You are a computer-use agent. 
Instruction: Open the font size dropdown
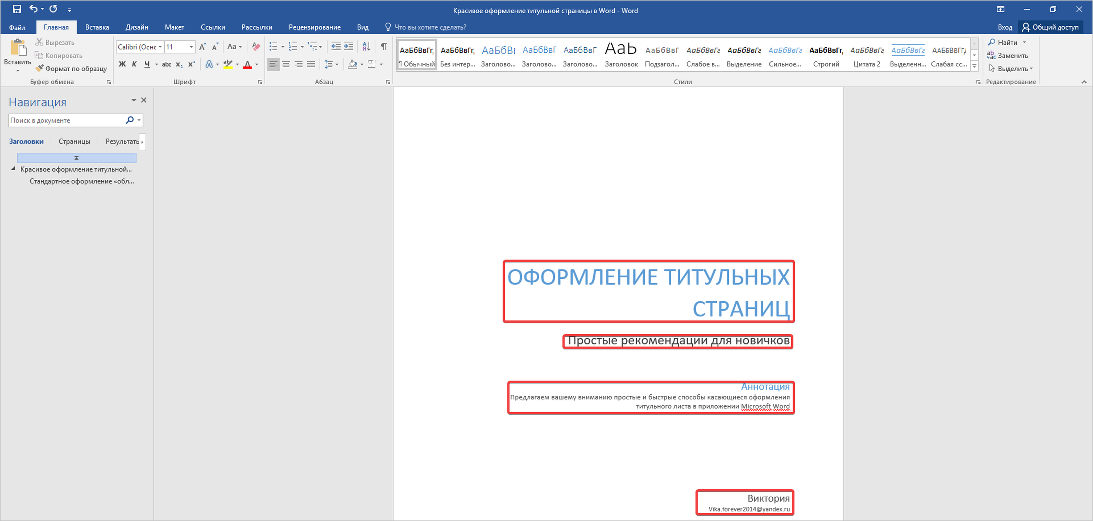pos(191,47)
